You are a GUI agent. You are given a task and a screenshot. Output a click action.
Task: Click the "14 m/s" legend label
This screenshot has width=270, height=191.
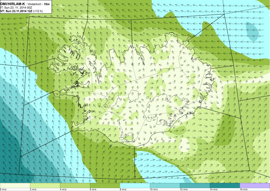coord(214,189)
